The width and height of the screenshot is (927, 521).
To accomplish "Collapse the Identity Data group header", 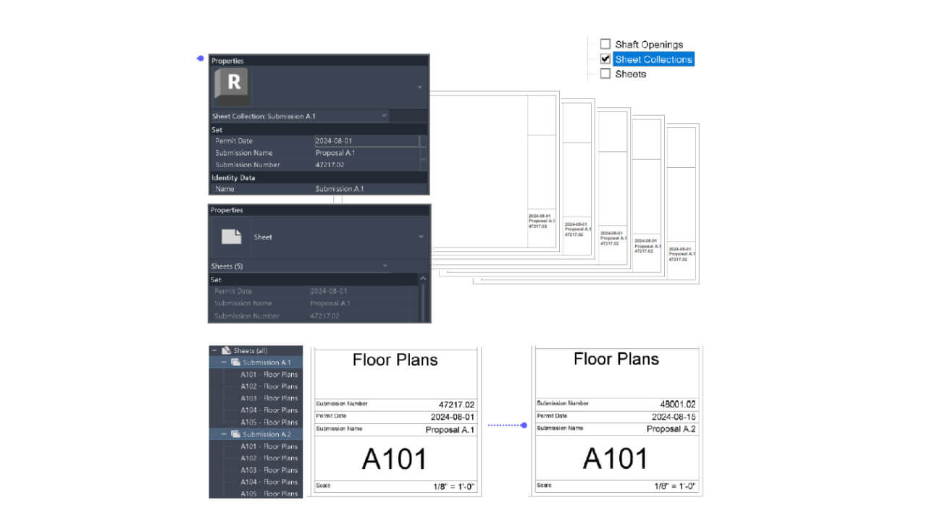I will [319, 177].
